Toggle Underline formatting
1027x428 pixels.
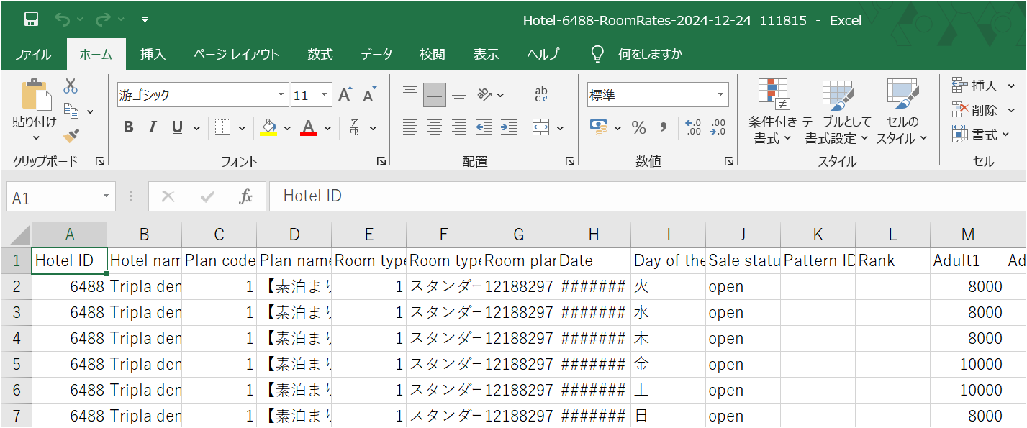(177, 127)
